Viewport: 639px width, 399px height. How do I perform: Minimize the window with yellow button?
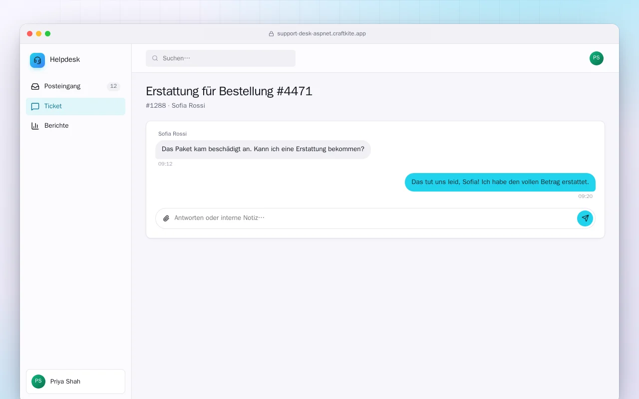point(39,33)
